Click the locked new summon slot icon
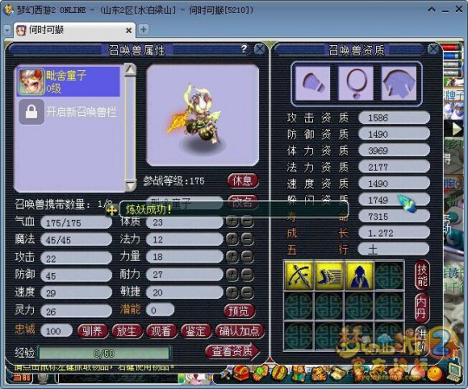Viewport: 468px width, 389px height. point(32,112)
